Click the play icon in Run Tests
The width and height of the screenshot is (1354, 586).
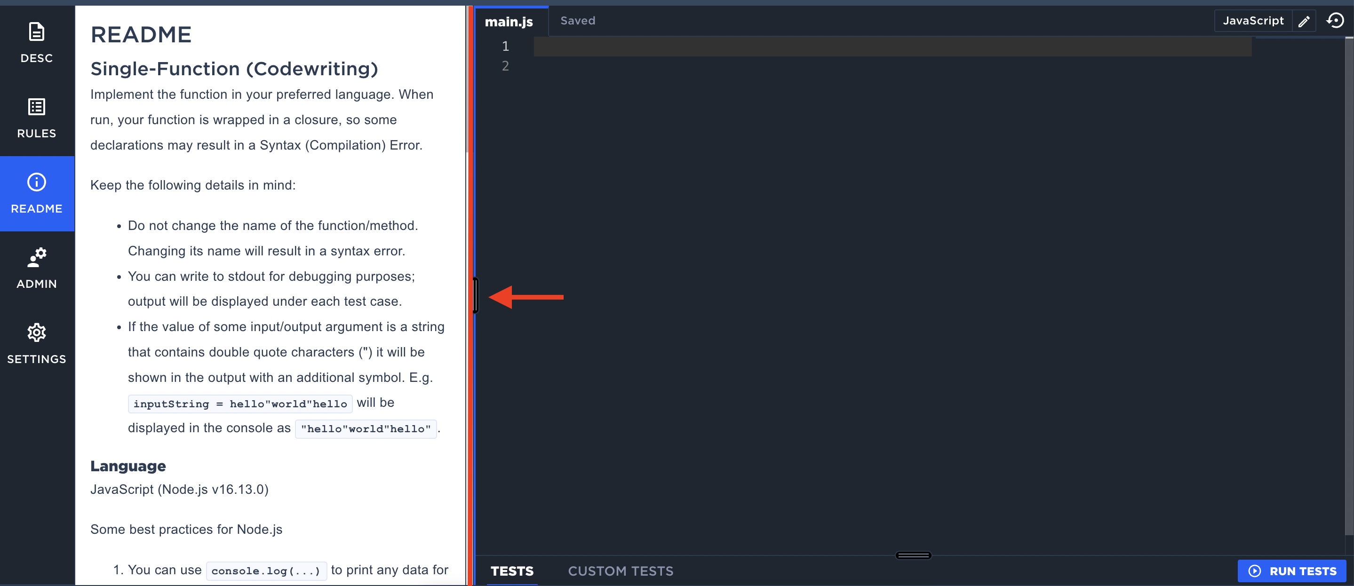point(1255,571)
